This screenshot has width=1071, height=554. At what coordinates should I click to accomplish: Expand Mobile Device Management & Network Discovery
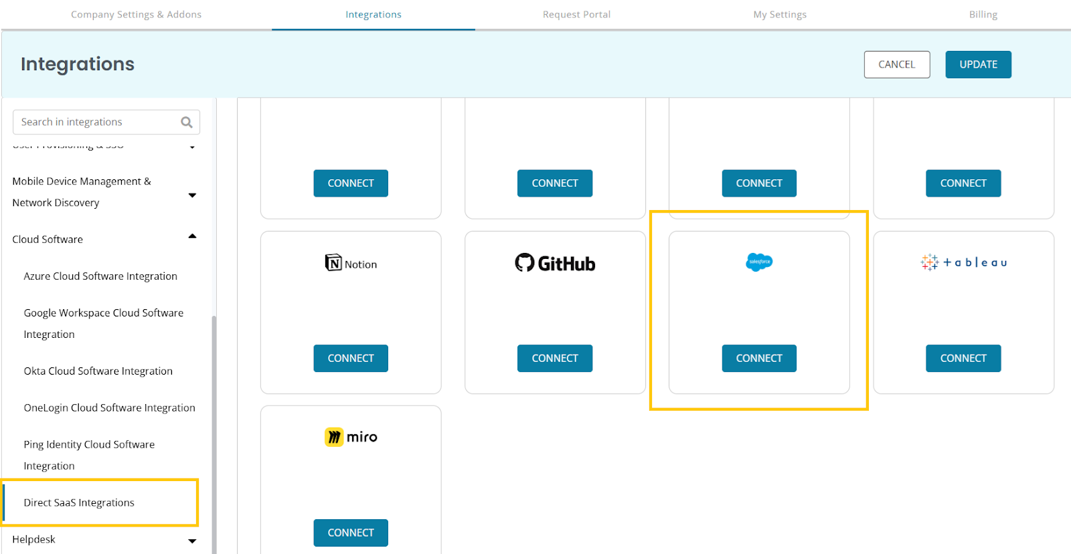pos(192,195)
